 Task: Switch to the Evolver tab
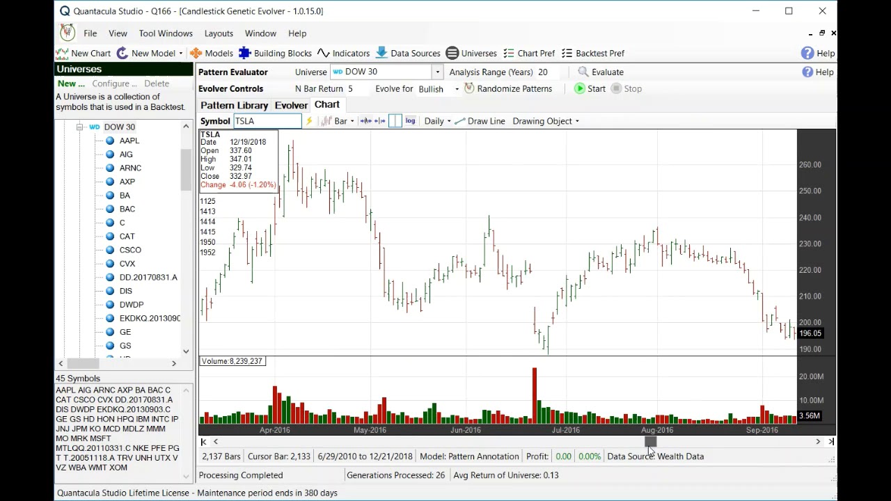[x=291, y=105]
